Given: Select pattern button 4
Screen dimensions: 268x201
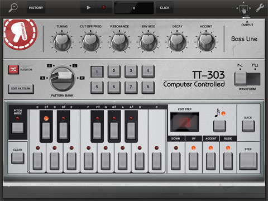Looking at the screenshot, I should click(x=148, y=71).
